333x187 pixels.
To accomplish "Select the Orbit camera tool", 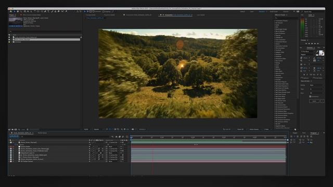I will pos(25,11).
